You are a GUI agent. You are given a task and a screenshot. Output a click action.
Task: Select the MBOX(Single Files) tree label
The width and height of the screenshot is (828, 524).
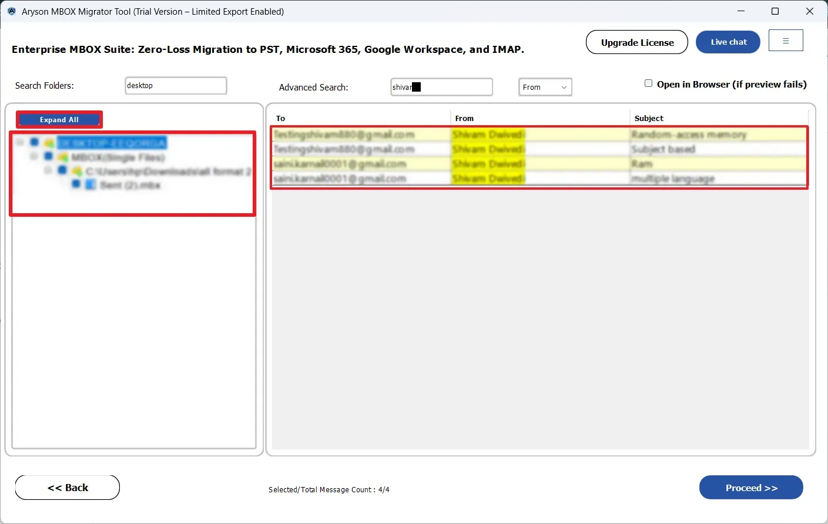click(x=118, y=157)
